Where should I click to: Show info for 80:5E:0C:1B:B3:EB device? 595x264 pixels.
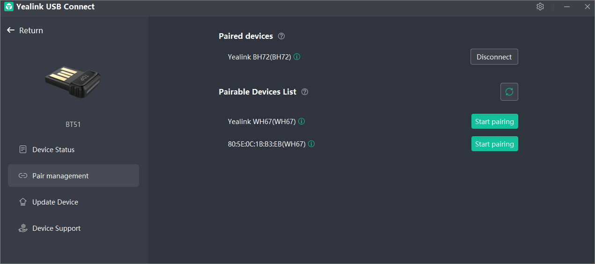coord(311,144)
